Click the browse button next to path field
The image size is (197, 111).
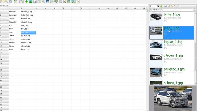(x=194, y=10)
